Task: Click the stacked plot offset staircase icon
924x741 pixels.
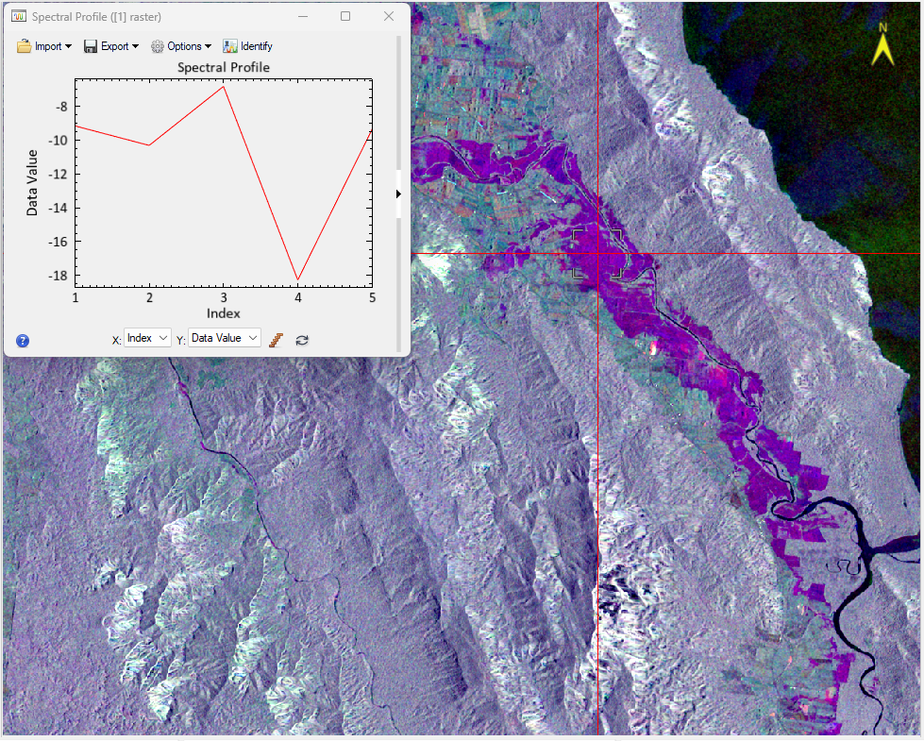Action: click(x=277, y=340)
